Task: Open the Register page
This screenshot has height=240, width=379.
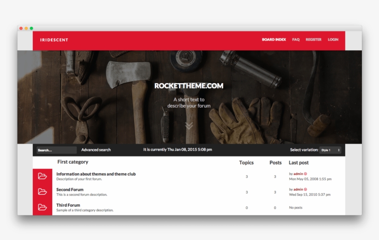Action: [x=313, y=40]
